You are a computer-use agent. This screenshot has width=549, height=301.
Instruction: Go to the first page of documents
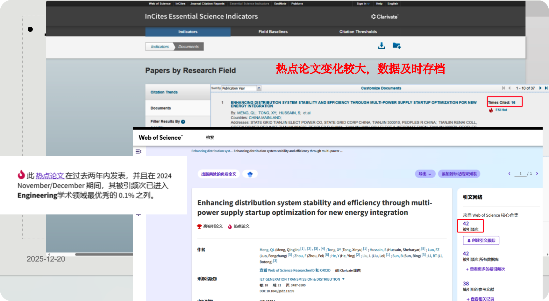point(503,88)
